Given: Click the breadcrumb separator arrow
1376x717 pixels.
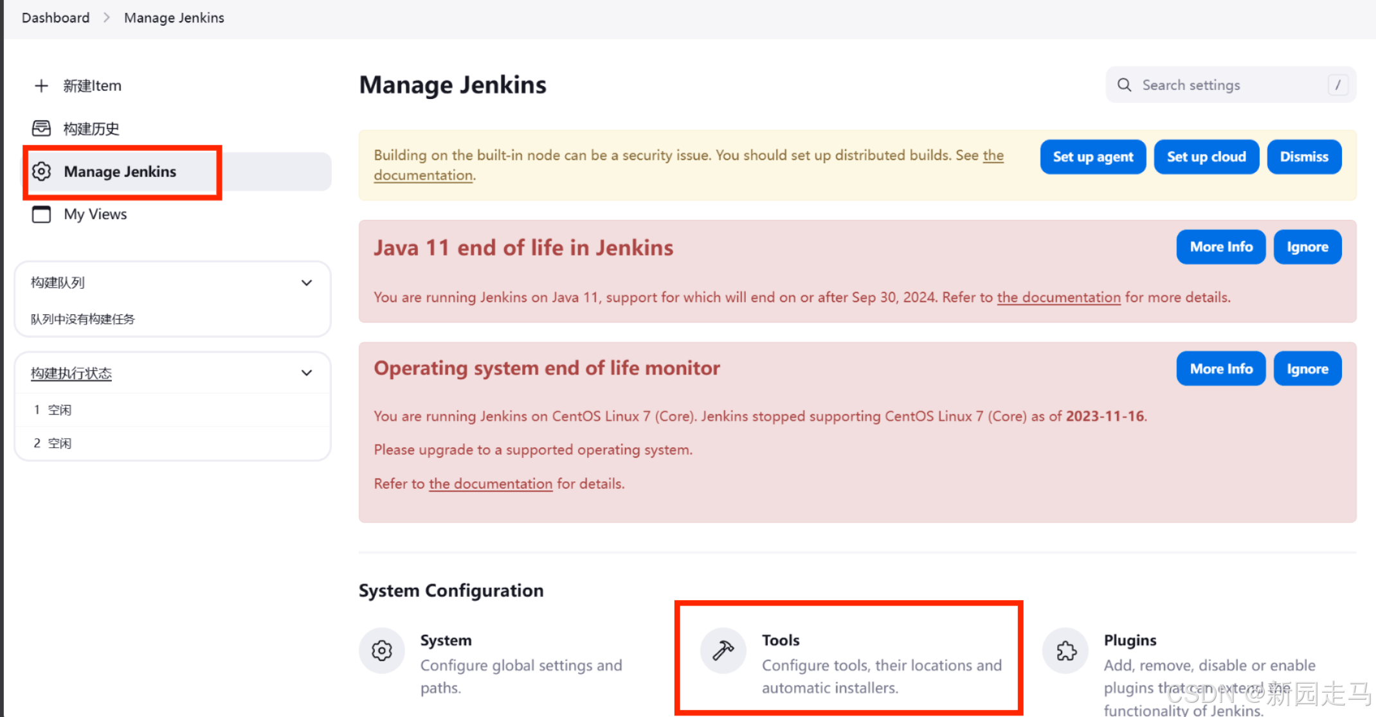Looking at the screenshot, I should (x=107, y=17).
